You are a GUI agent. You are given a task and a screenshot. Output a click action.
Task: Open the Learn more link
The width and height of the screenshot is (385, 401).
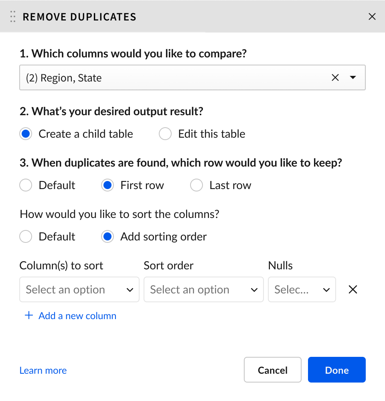[43, 370]
